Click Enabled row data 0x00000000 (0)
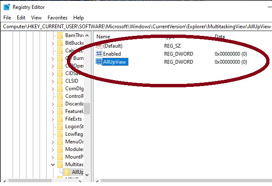Image resolution: width=272 pixels, height=186 pixels. (231, 54)
